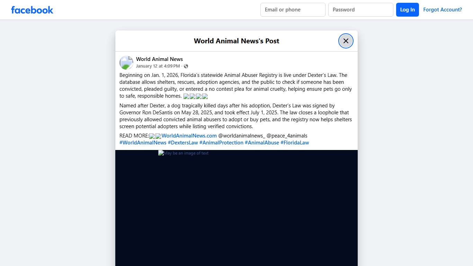Open the post image labeled "May be an image of text"
The image size is (473, 266).
(x=236, y=208)
